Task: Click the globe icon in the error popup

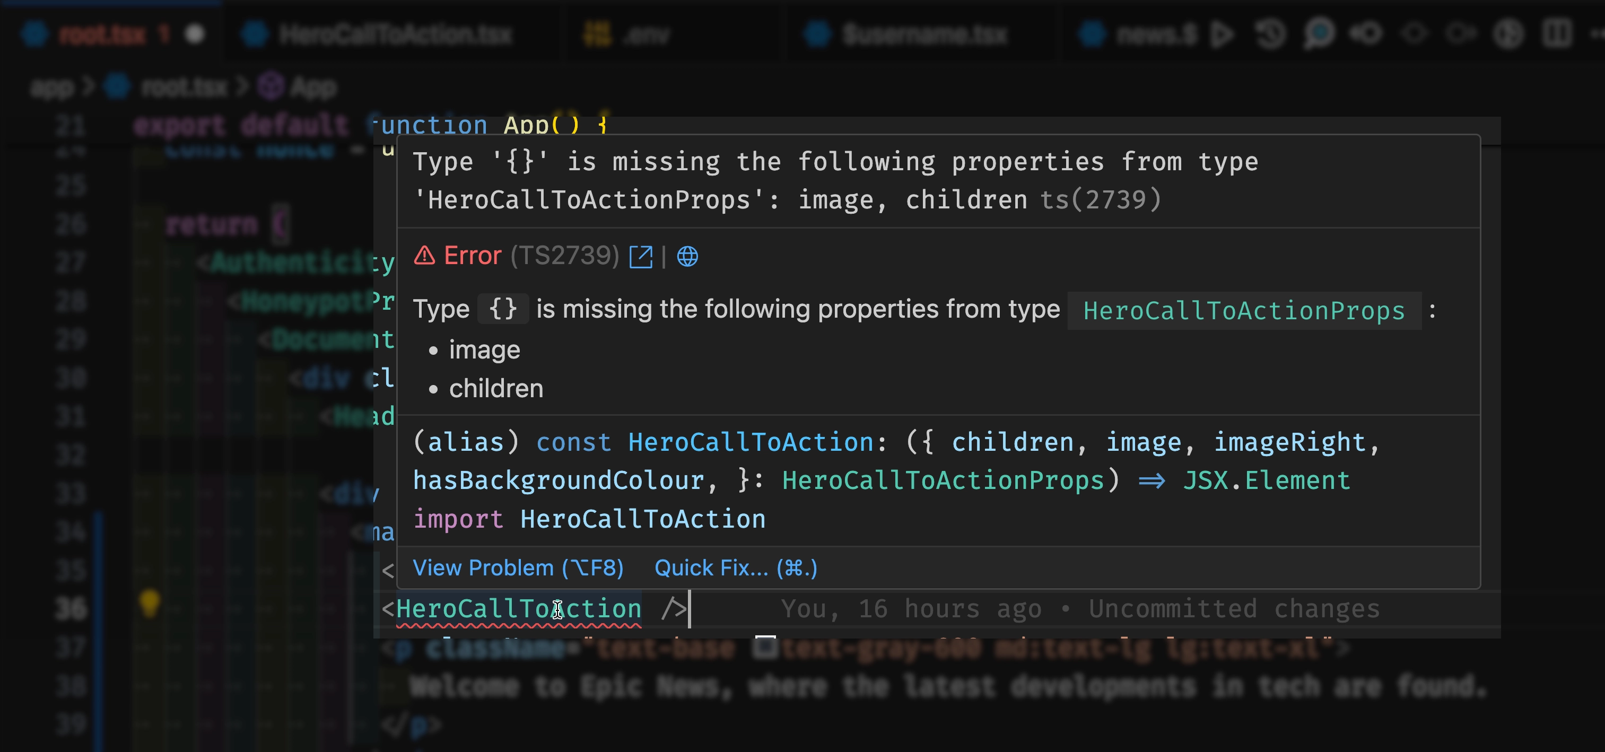Action: pyautogui.click(x=687, y=257)
